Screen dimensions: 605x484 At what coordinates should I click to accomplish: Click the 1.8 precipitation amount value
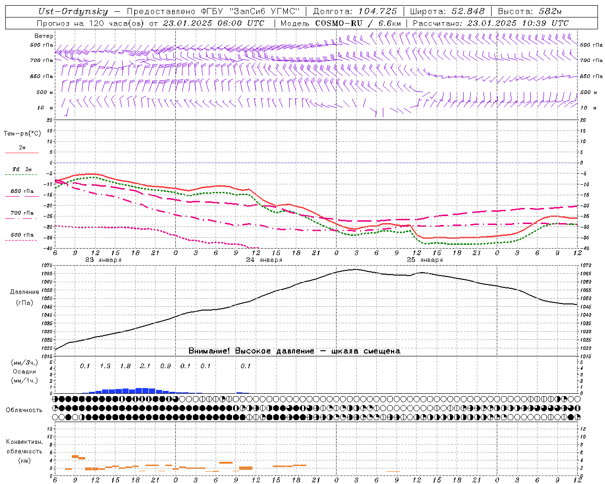[125, 366]
